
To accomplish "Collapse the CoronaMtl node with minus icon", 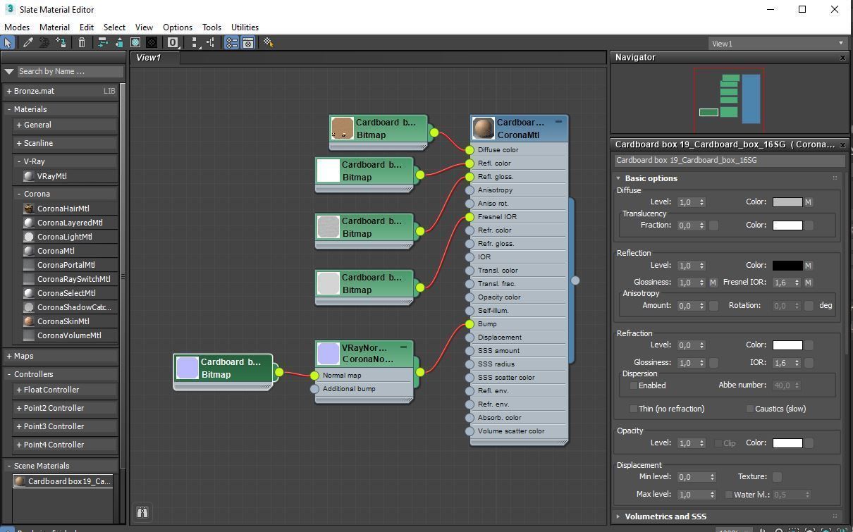I will pyautogui.click(x=558, y=121).
